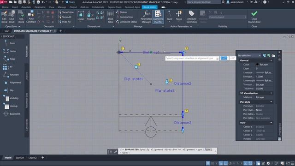The height and width of the screenshot is (166, 295).
Task: Select Visibility parameter in authoring palette
Action: [x=11, y=98]
